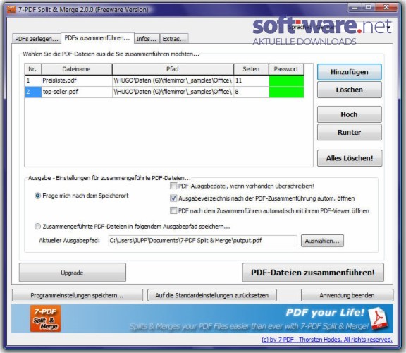The width and height of the screenshot is (406, 353).
Task: Click the Pfad column header
Action: tap(173, 69)
